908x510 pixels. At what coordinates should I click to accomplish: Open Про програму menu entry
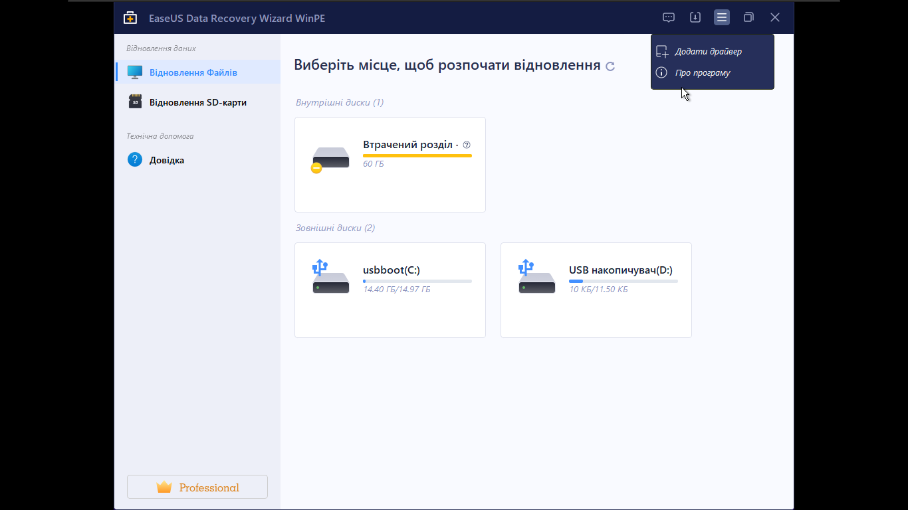click(x=712, y=72)
